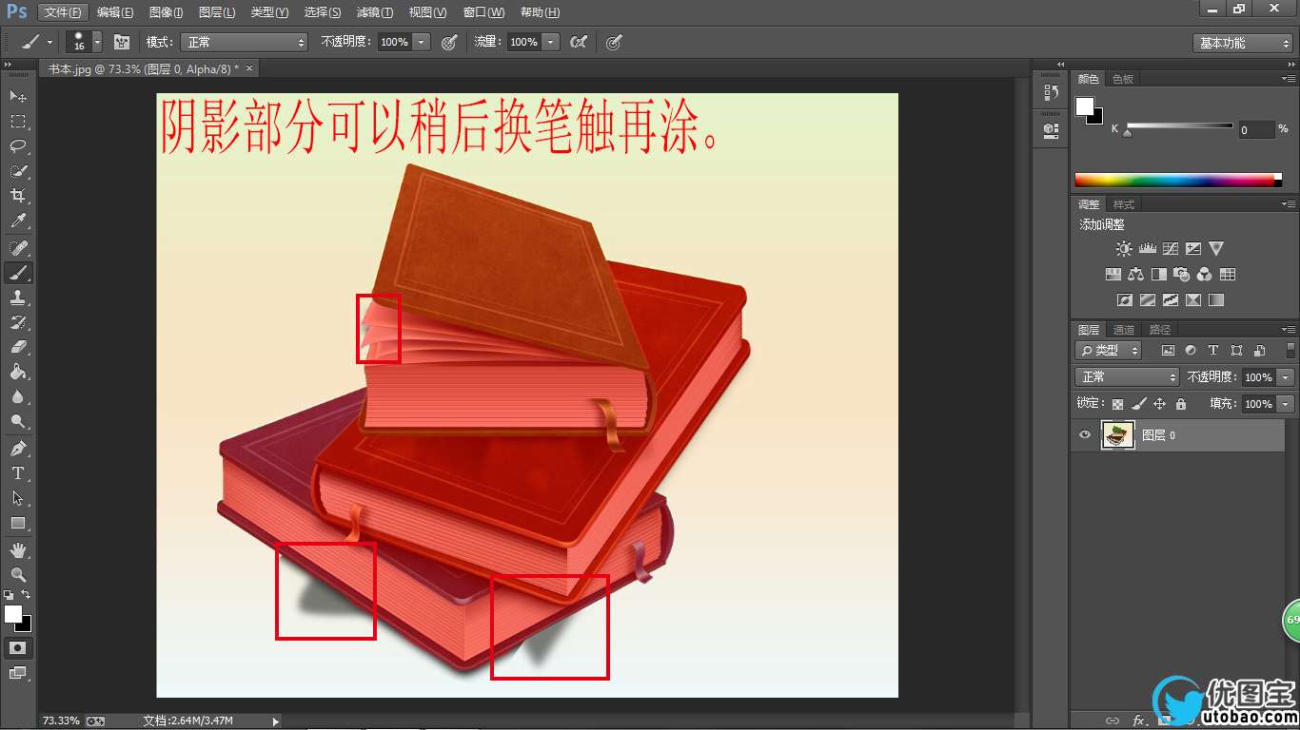Switch to the 色板 tab
Viewport: 1300px width, 730px height.
point(1123,79)
